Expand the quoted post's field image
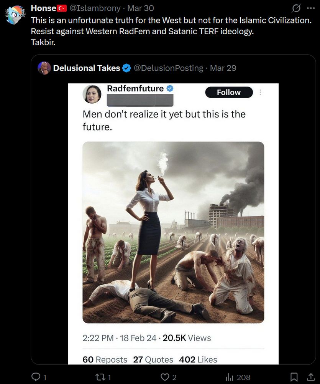 point(173,232)
